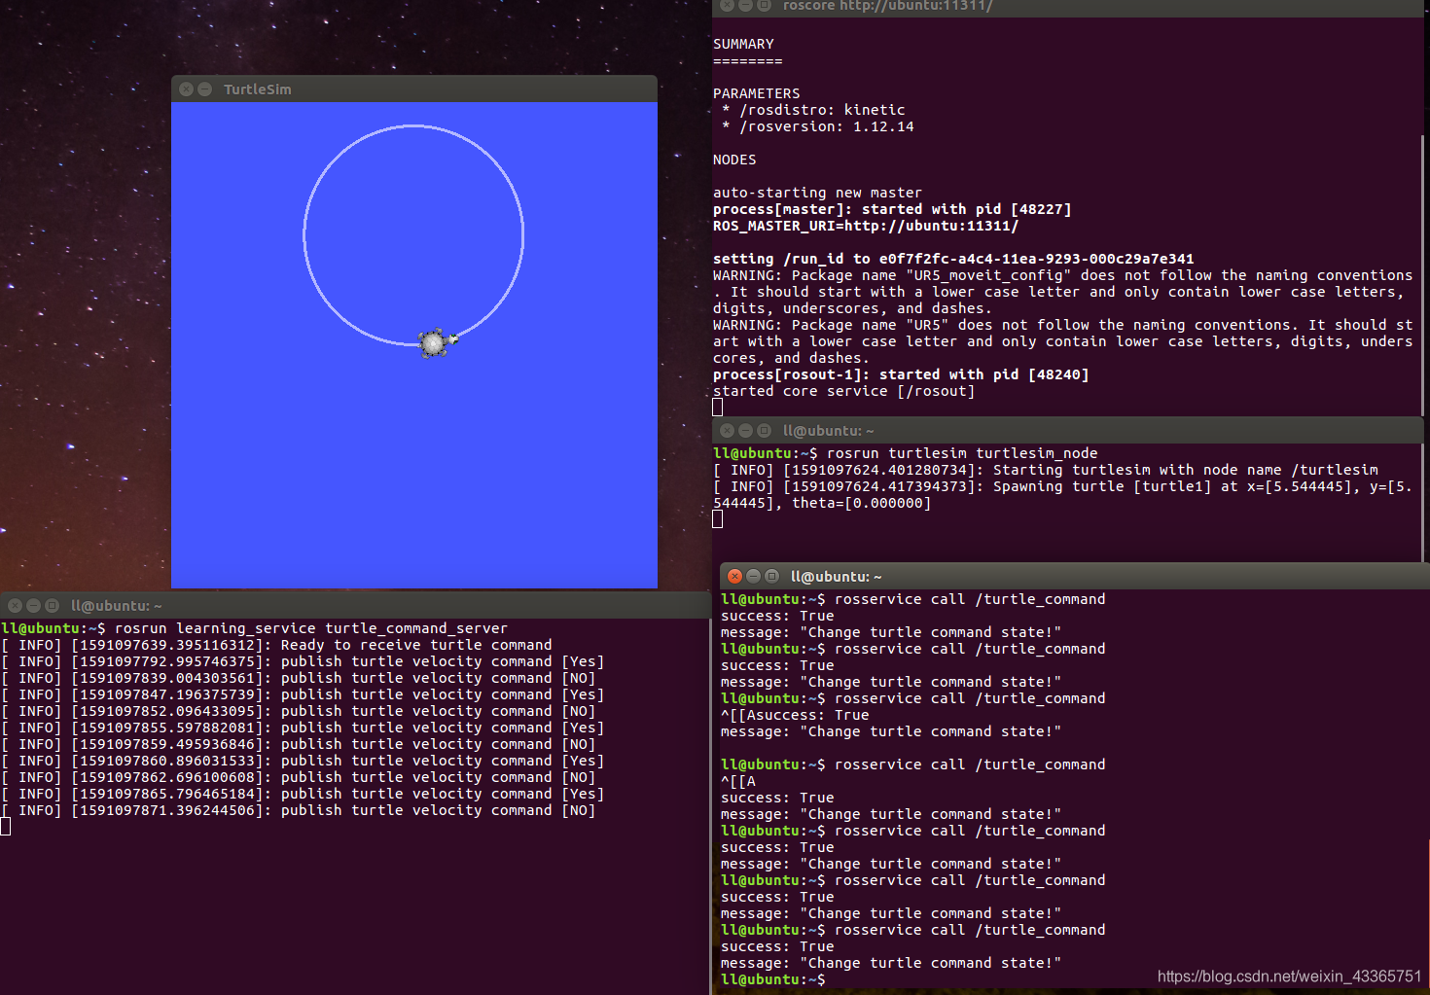
Task: Click the turtle in the TurtleSim window
Action: (x=436, y=342)
